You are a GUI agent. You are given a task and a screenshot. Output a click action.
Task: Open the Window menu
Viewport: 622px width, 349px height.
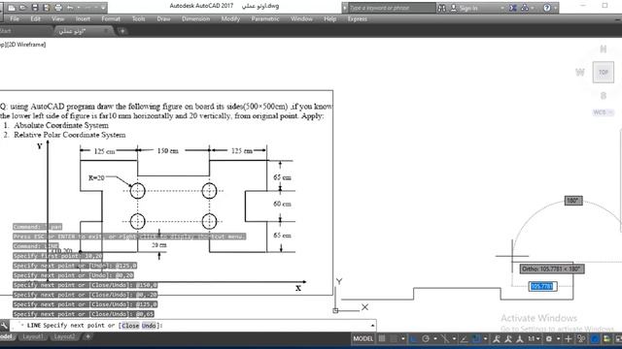301,18
